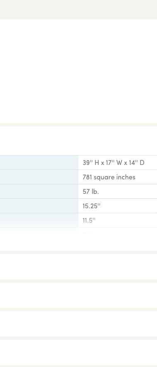Click blank heading area above the specs table
Viewport: 157px width, 367px height.
click(x=78, y=141)
